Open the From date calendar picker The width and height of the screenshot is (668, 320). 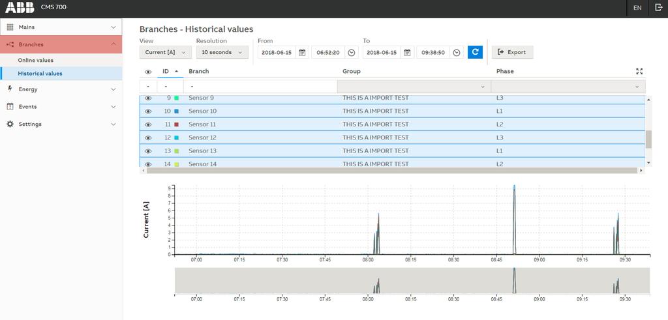tap(302, 52)
